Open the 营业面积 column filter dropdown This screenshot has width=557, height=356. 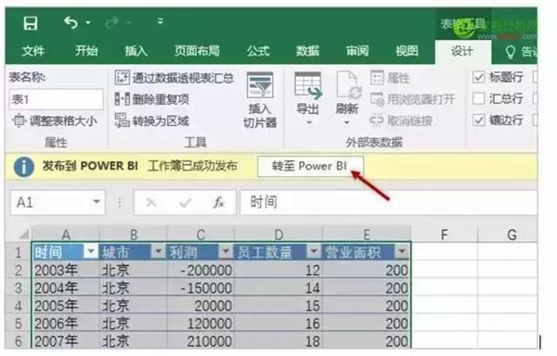pos(402,251)
